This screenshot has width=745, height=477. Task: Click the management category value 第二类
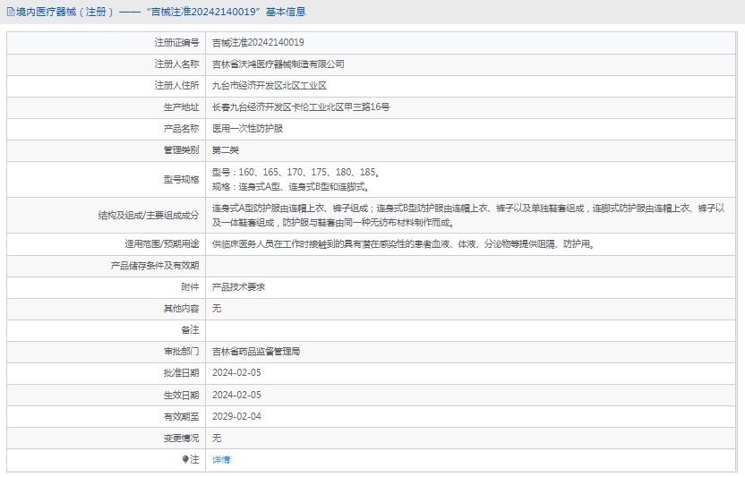226,150
